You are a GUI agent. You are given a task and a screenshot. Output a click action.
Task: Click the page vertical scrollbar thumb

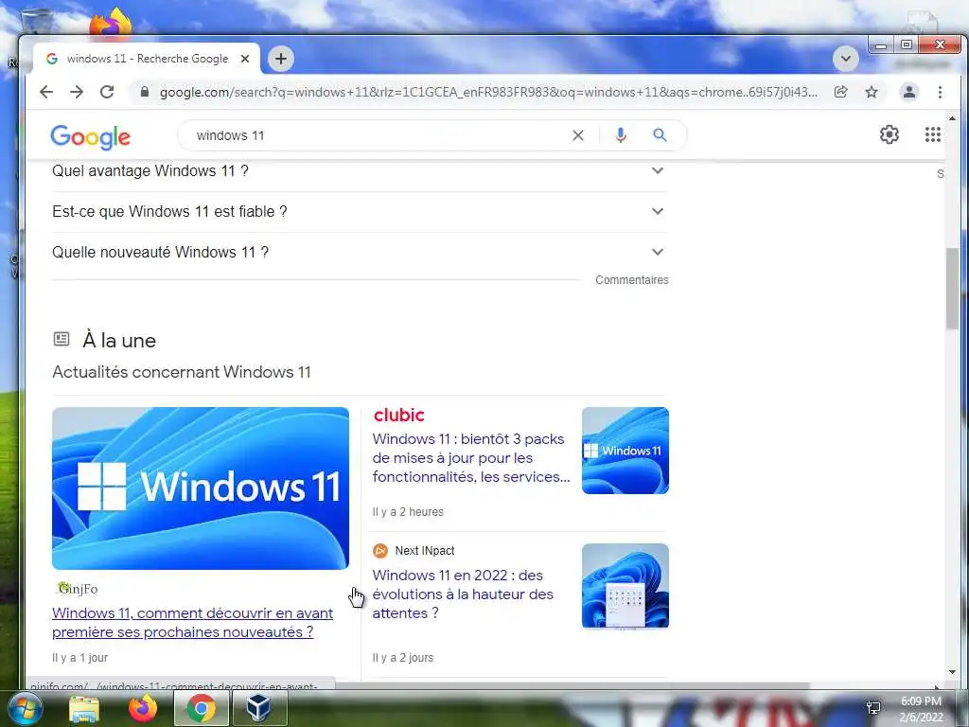(x=952, y=289)
